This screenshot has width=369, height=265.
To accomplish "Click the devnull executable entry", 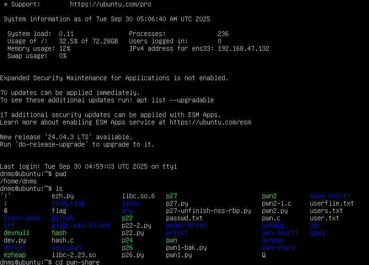I will point(17,233).
